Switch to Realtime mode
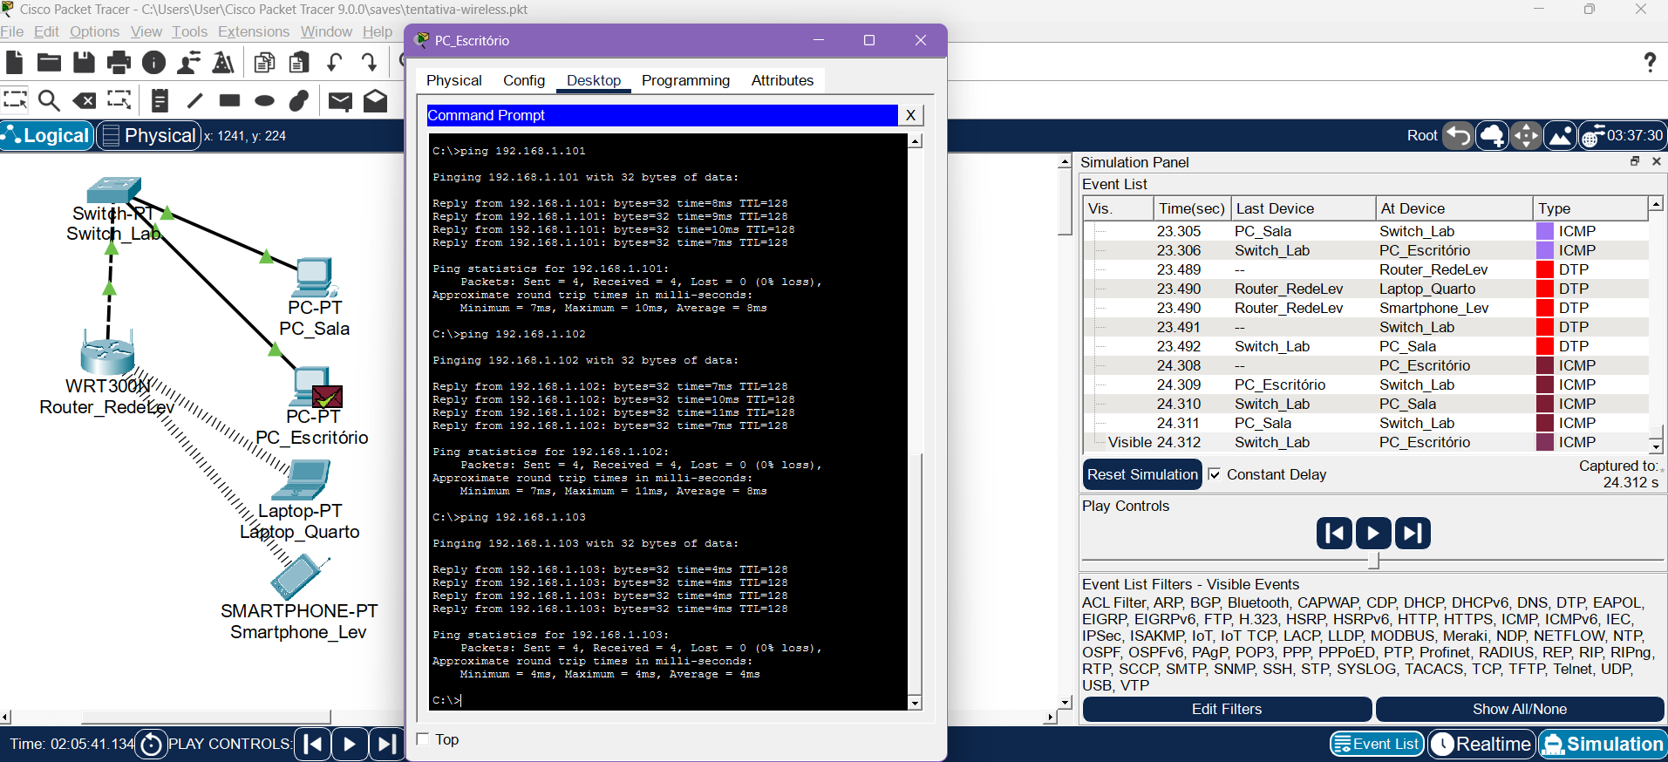 click(1481, 744)
